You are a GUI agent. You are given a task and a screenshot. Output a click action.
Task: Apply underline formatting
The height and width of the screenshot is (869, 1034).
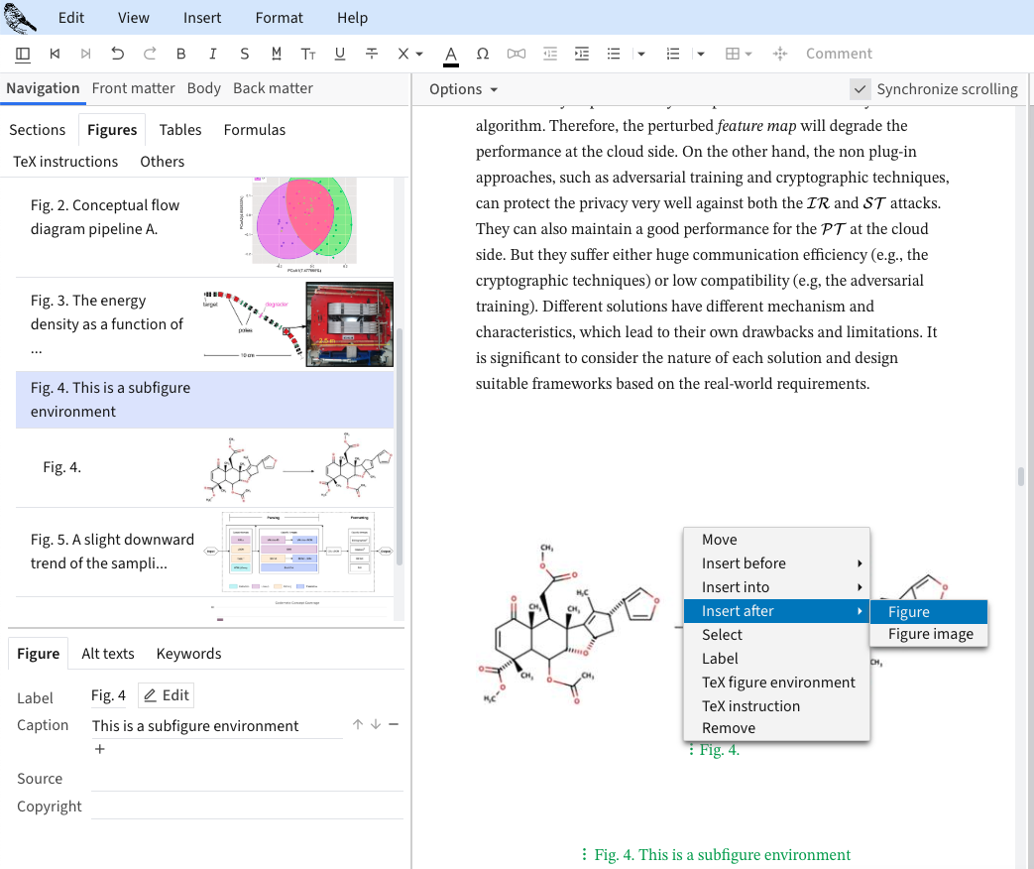click(x=340, y=54)
